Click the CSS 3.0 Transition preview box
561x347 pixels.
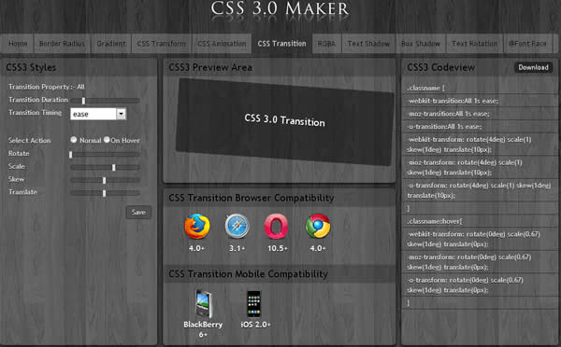click(x=285, y=121)
